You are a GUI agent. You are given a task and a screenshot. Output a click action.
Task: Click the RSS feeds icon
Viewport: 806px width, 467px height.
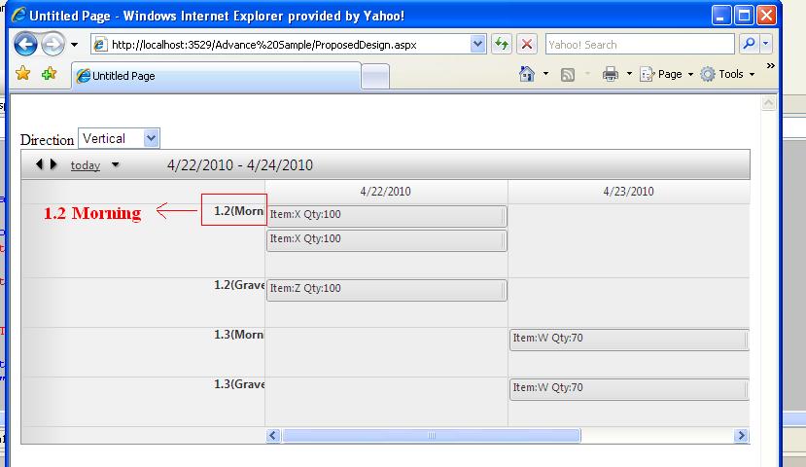point(568,75)
